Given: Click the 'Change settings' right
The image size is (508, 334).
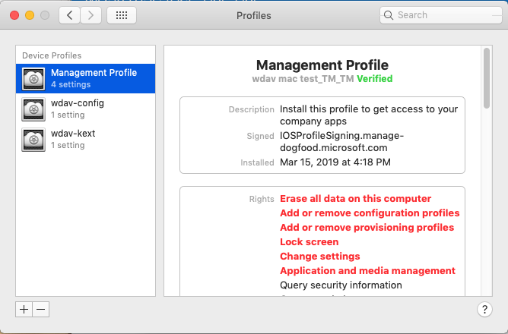Looking at the screenshot, I should coord(319,256).
